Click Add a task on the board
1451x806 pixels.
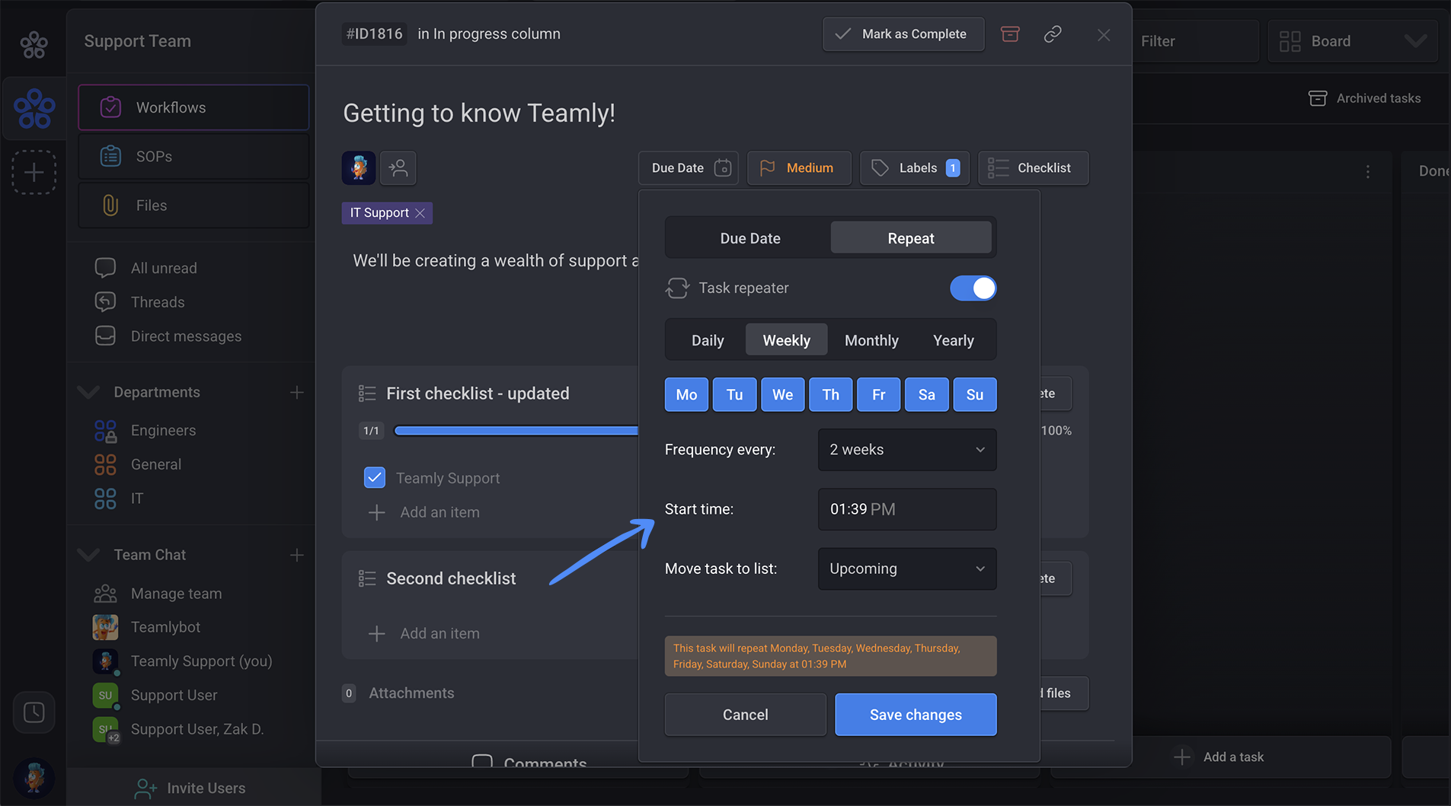1220,757
